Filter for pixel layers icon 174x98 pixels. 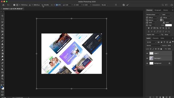[x=159, y=42]
